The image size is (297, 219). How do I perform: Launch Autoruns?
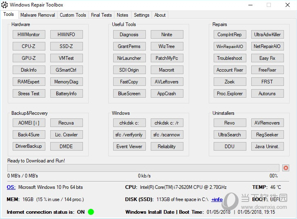coord(268,94)
